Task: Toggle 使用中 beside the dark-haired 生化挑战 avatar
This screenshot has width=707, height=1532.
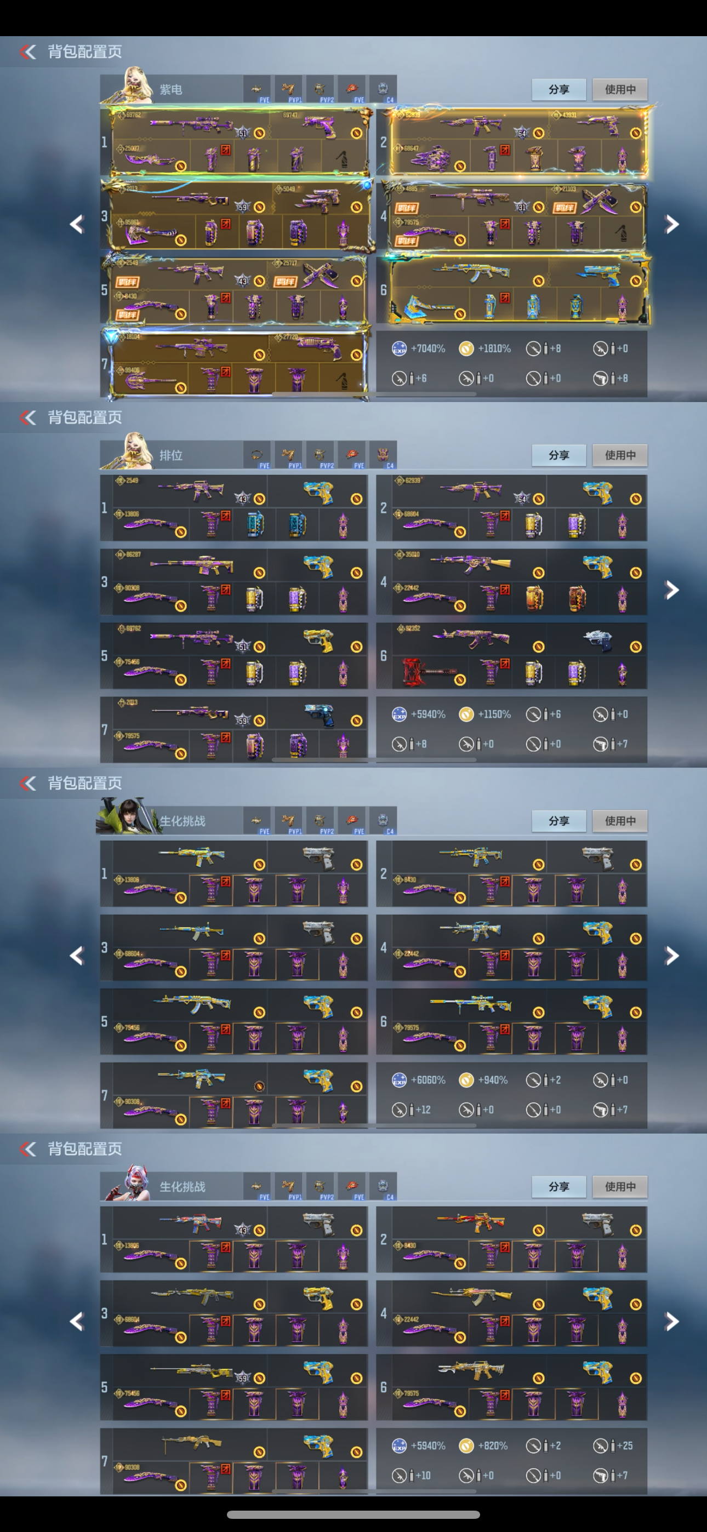Action: coord(620,821)
